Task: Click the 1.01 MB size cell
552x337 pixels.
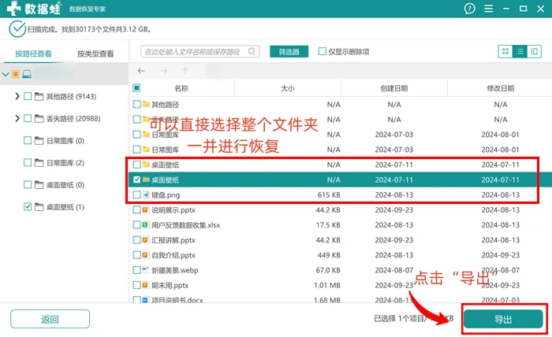Action: pos(327,285)
